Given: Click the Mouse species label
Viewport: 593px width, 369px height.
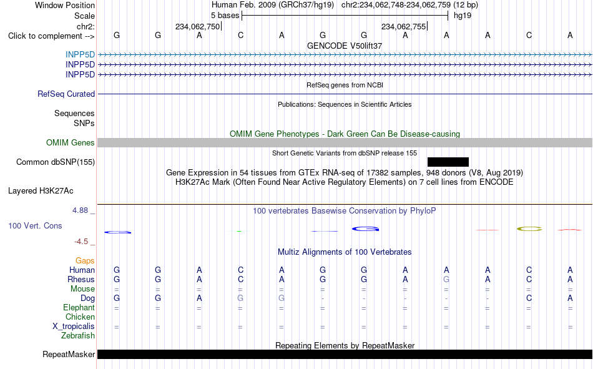Looking at the screenshot, I should pos(82,288).
